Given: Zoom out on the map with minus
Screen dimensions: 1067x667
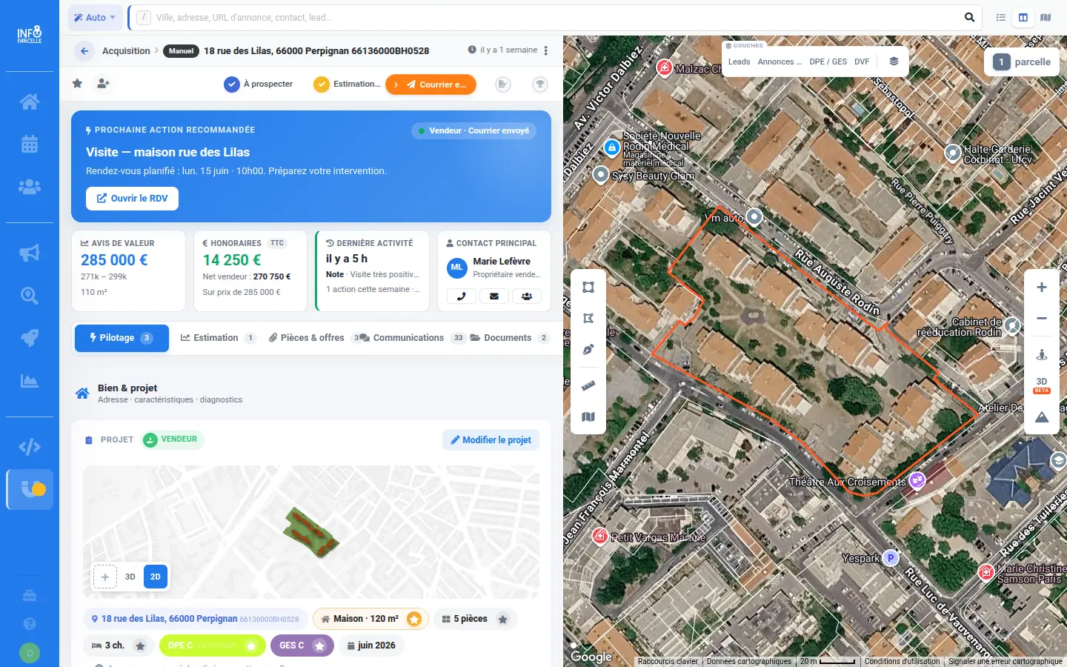Looking at the screenshot, I should [1042, 318].
